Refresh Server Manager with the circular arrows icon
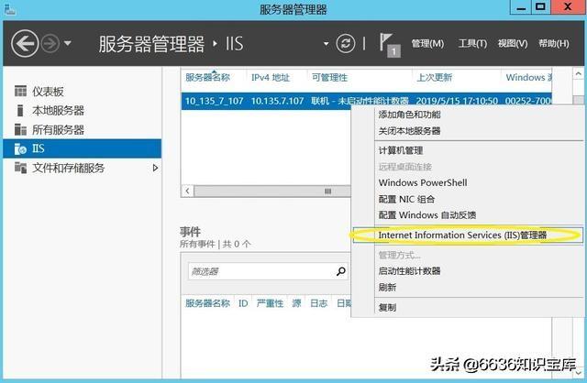 pos(345,43)
